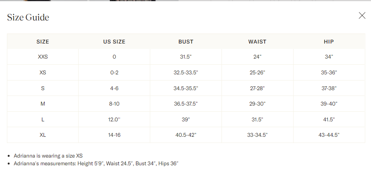Click the M size row label
Screen dimensions: 371x183
click(43, 104)
